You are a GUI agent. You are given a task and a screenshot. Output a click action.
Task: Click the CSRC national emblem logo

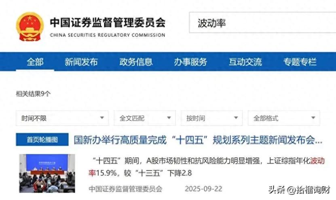[x=30, y=26]
